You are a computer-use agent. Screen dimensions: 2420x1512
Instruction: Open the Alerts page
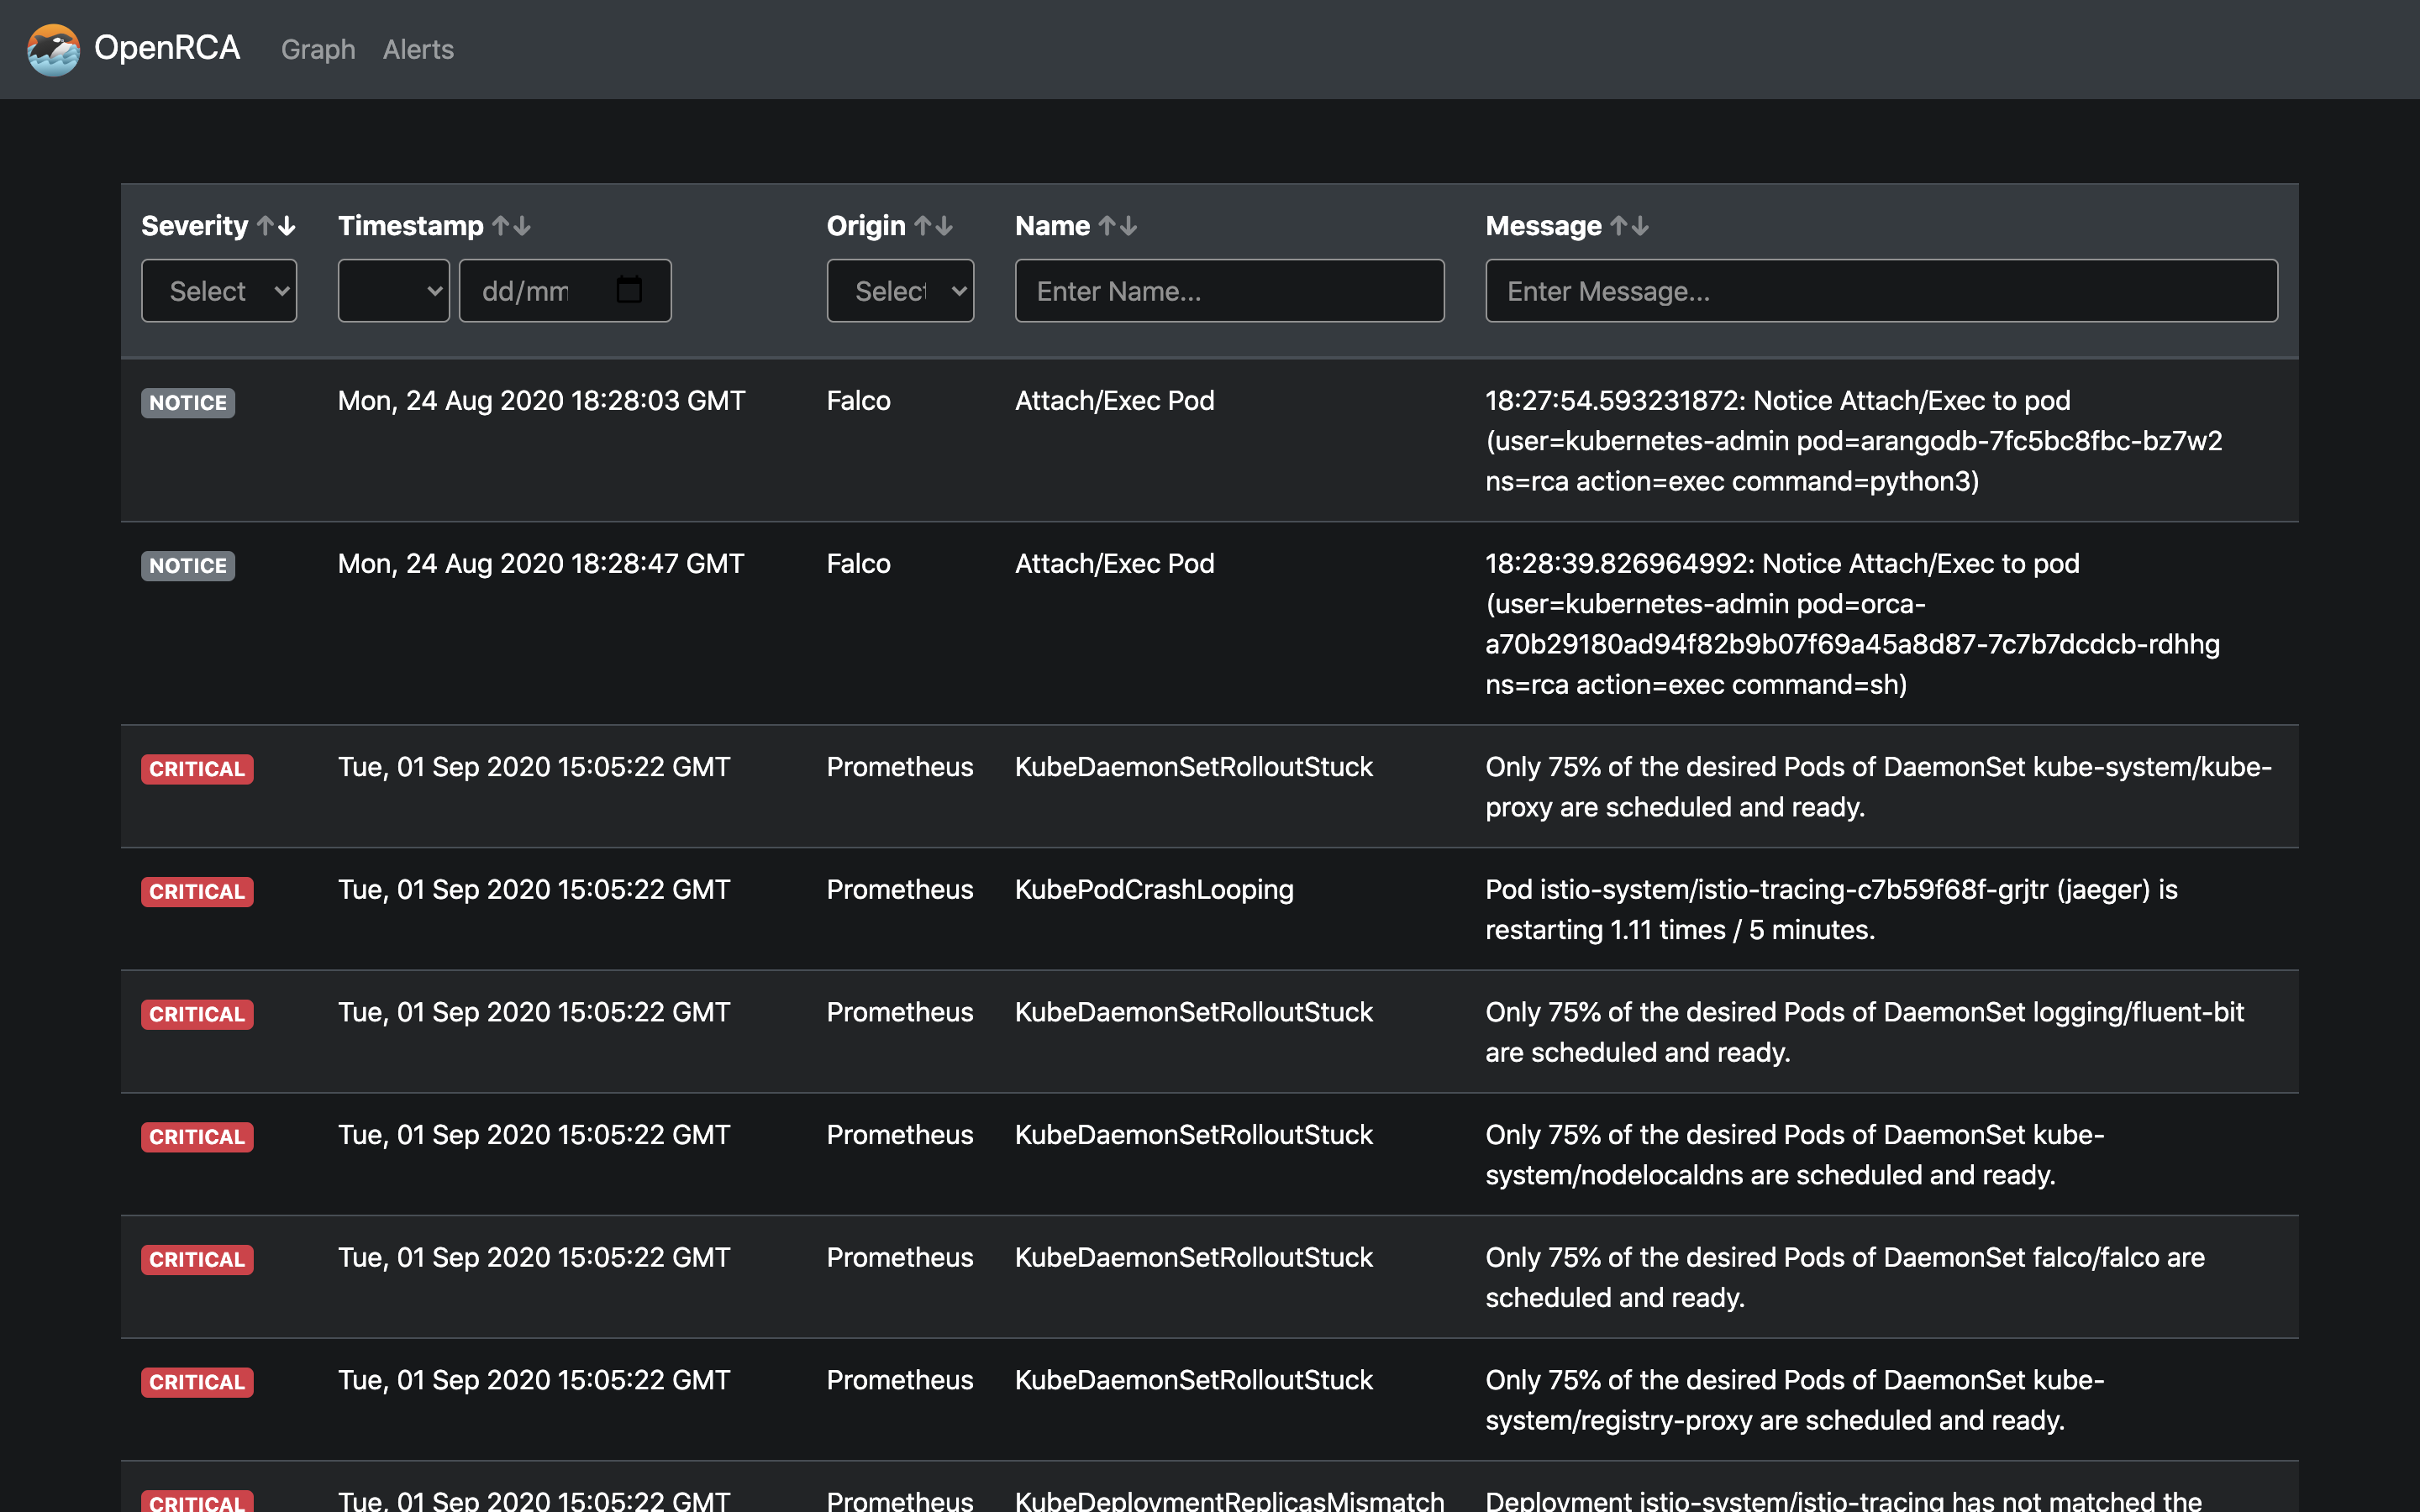pyautogui.click(x=417, y=49)
